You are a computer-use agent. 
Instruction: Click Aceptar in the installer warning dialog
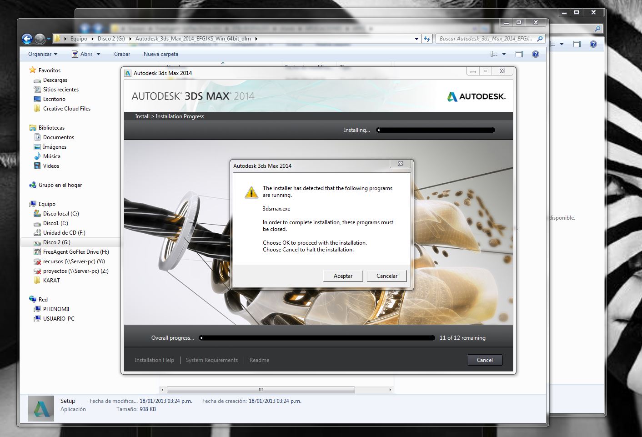[343, 276]
